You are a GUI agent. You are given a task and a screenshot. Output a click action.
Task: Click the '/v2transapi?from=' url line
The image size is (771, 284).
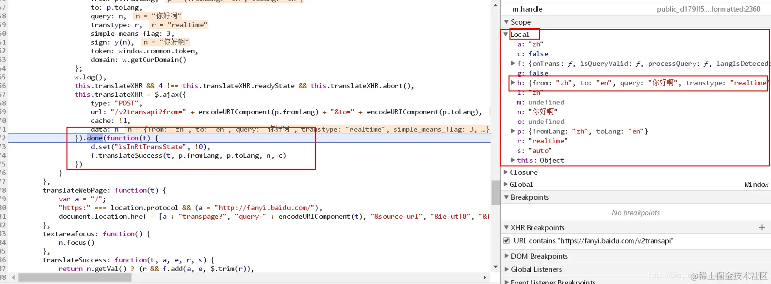pos(286,112)
